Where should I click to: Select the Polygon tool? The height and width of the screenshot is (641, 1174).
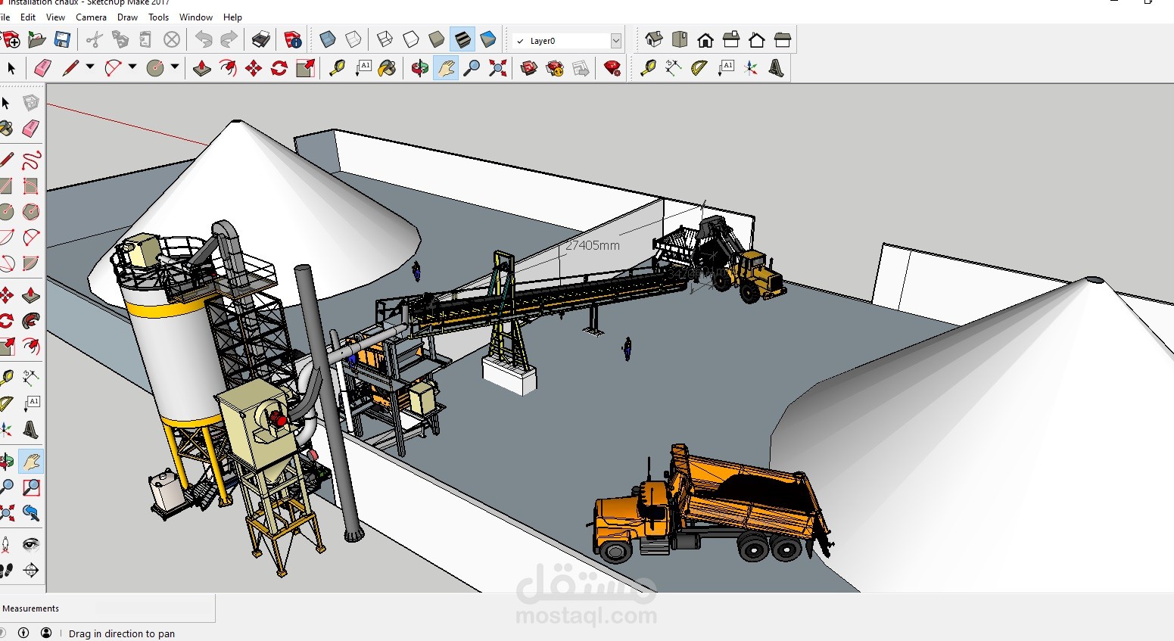pos(31,212)
